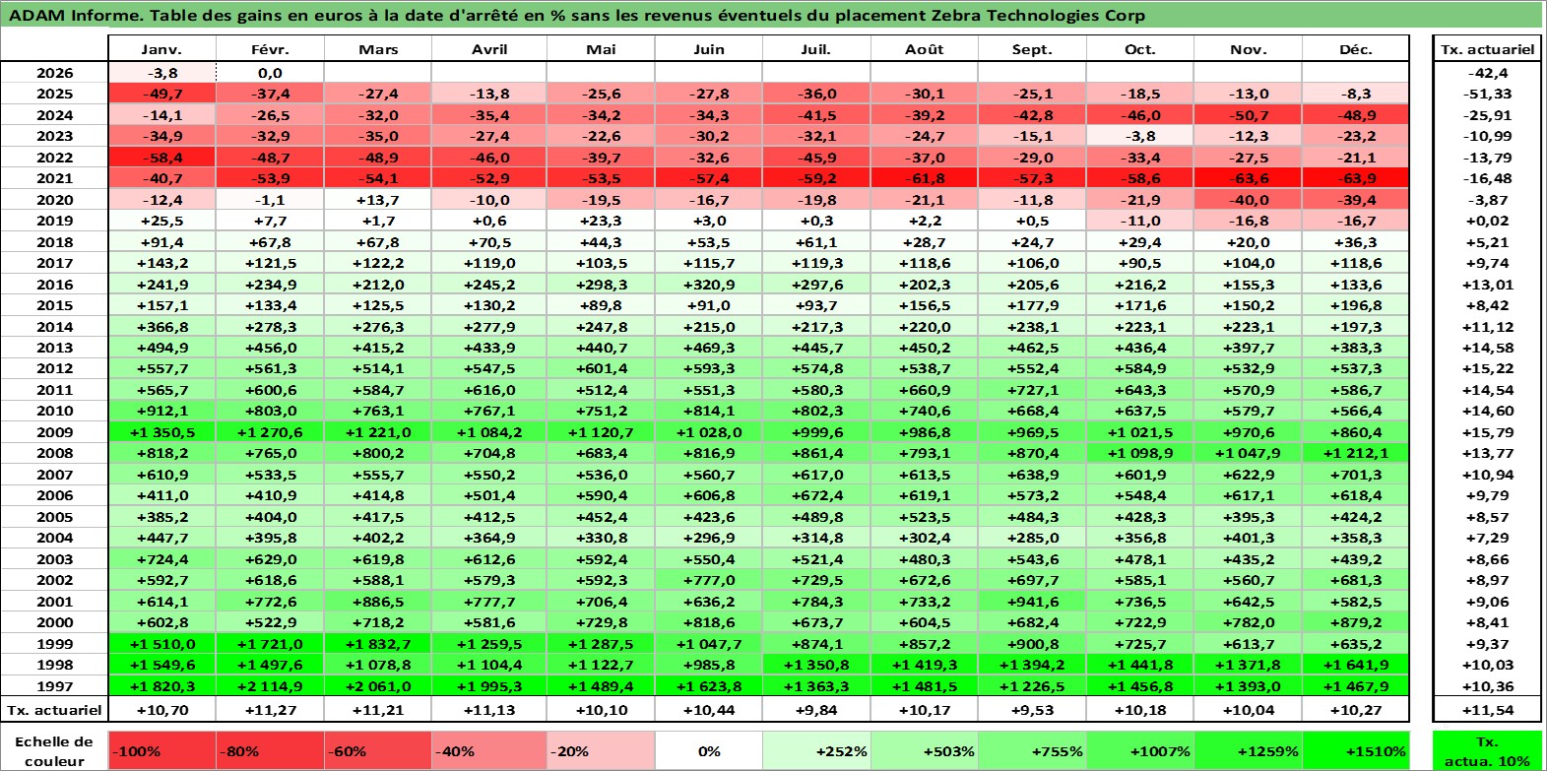Click the '-50,7' cell for Nov. 2024
Image resolution: width=1547 pixels, height=771 pixels.
click(1248, 115)
